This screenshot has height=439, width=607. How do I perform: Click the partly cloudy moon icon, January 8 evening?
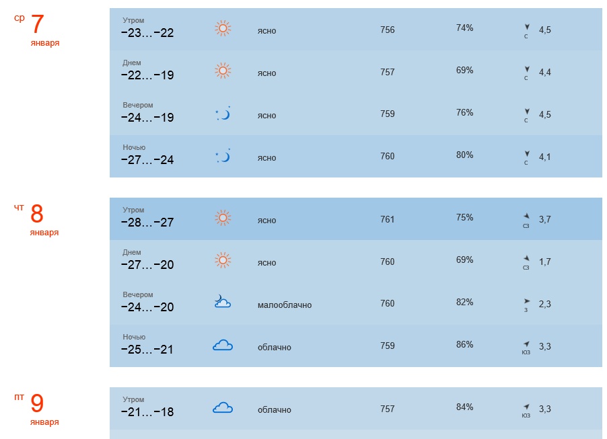coord(223,301)
